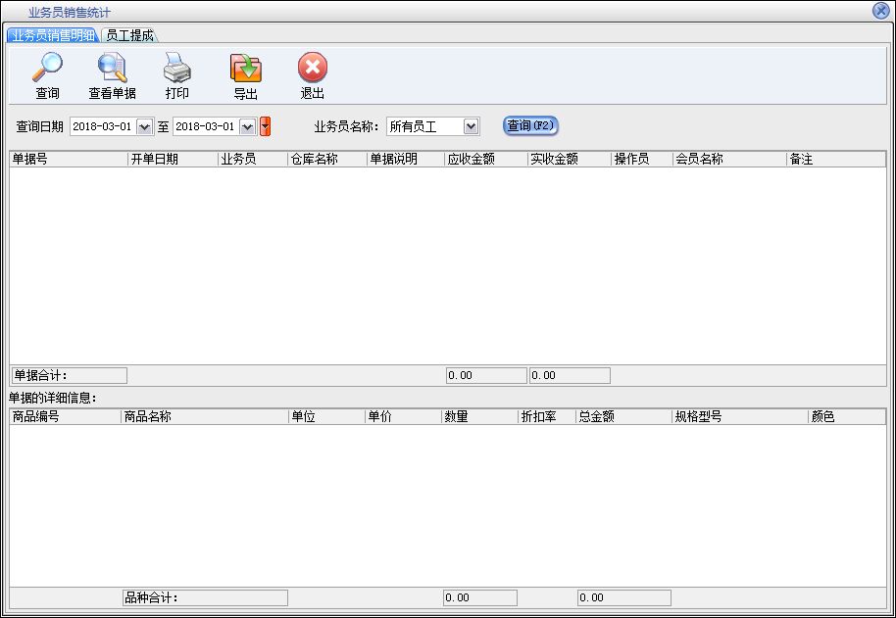Click the small red arrow beside end date
This screenshot has width=896, height=618.
pyautogui.click(x=265, y=126)
